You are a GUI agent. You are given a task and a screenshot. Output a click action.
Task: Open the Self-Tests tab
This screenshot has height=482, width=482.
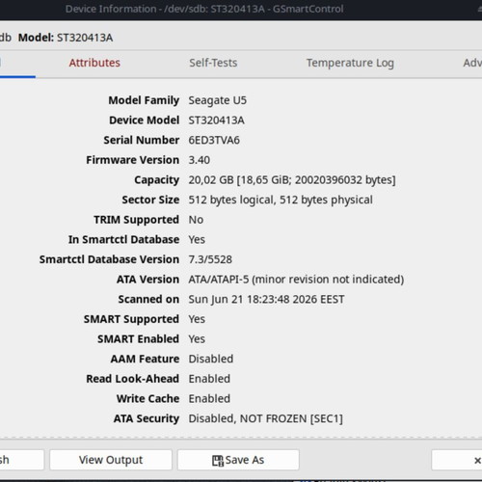point(213,63)
